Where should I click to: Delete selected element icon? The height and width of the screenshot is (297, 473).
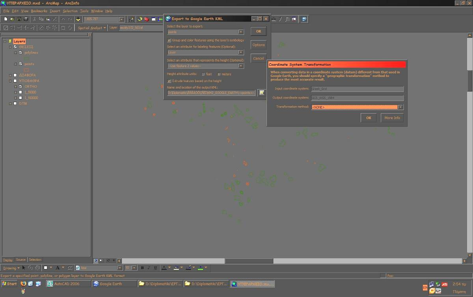tap(54, 19)
